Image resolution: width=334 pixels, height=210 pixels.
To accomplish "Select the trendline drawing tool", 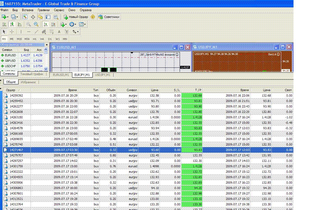I will (36, 32).
